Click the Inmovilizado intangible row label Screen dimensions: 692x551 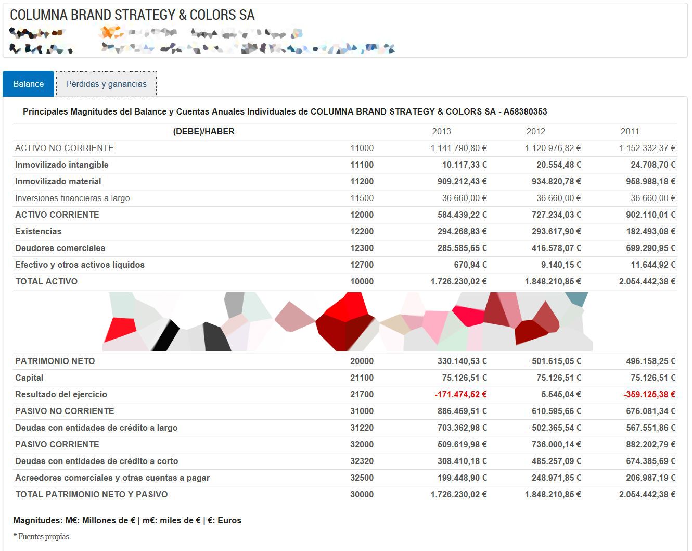point(62,165)
